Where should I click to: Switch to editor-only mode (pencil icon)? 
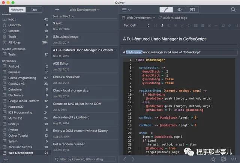pyautogui.click(x=166, y=10)
